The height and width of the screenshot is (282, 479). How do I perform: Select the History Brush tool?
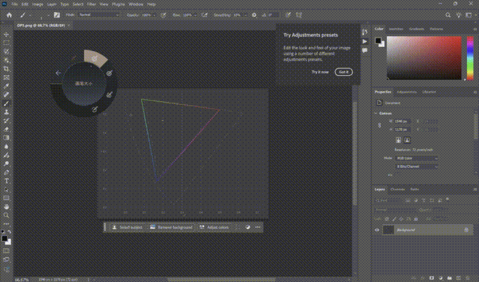[x=6, y=120]
